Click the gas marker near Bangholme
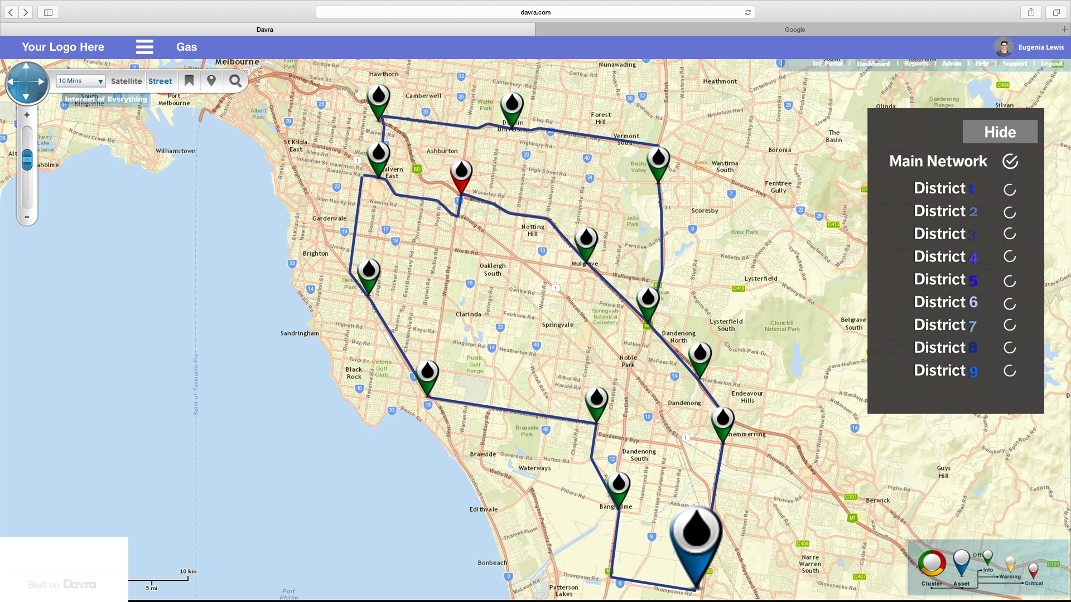1071x602 pixels. tap(619, 490)
